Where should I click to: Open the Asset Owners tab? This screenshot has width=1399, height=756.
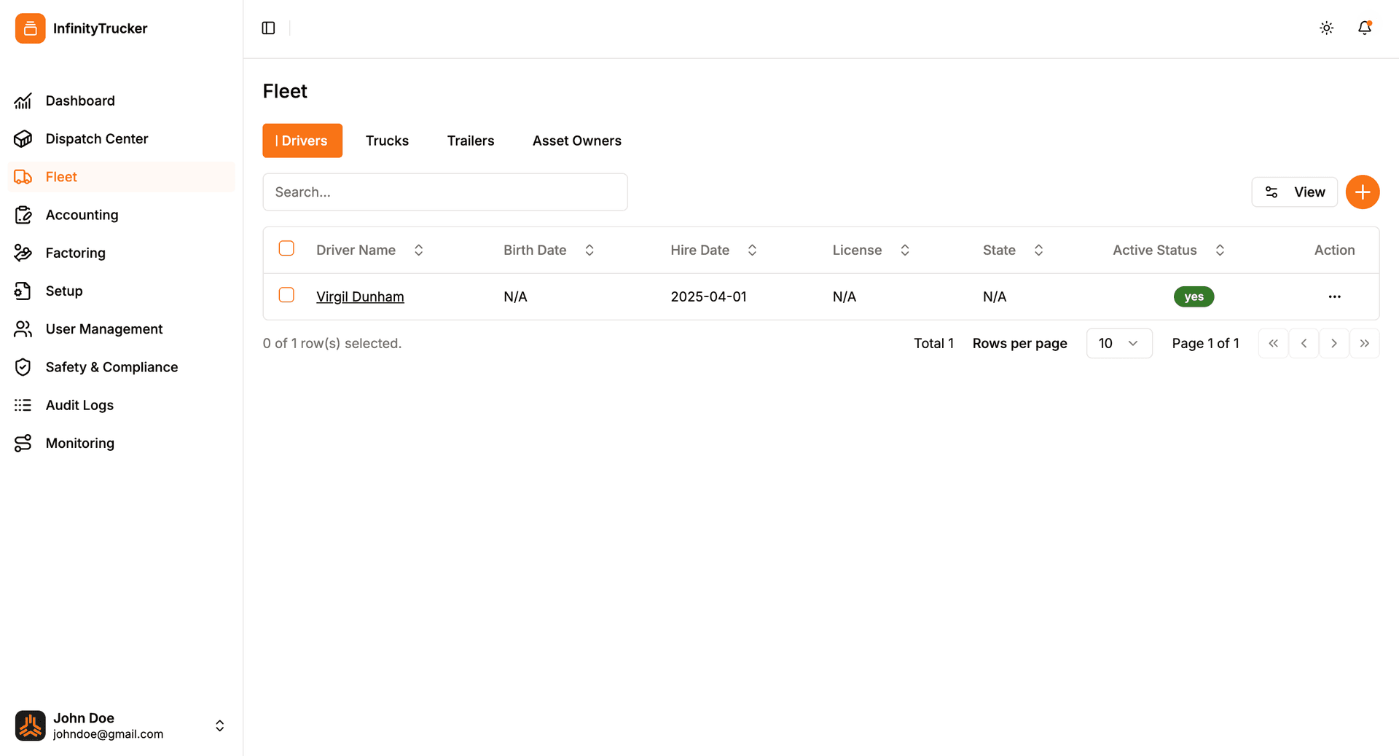point(576,141)
